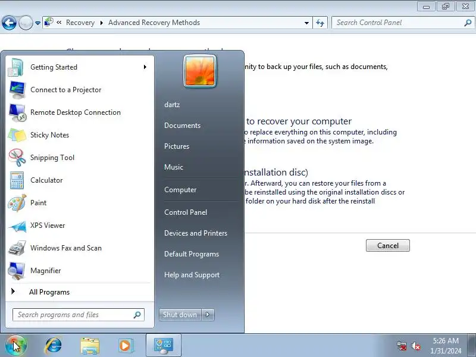Open Music from Start menu

174,167
